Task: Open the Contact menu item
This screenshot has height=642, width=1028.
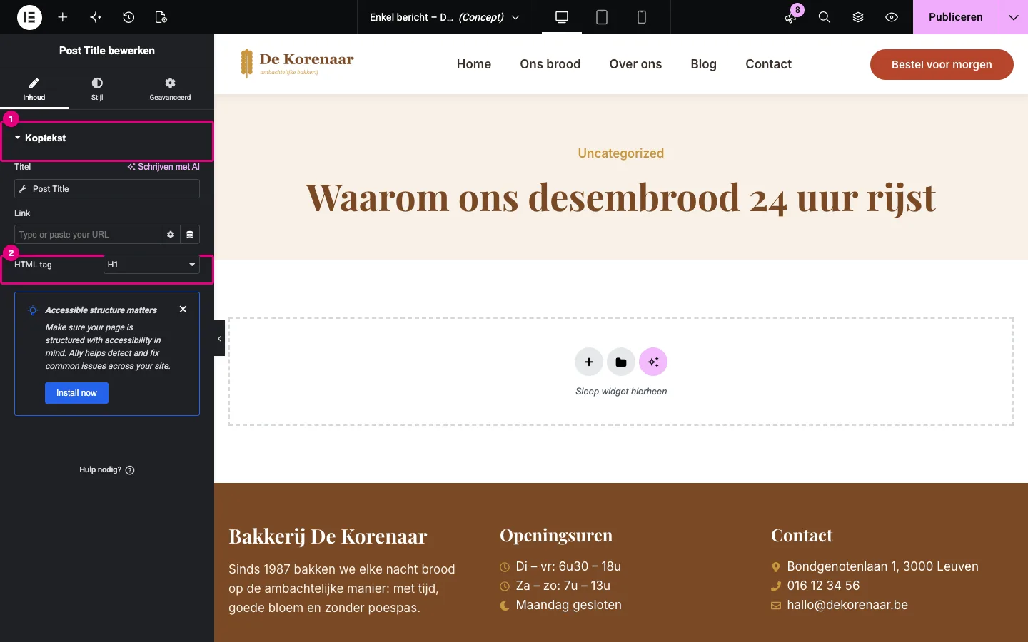Action: 769,64
